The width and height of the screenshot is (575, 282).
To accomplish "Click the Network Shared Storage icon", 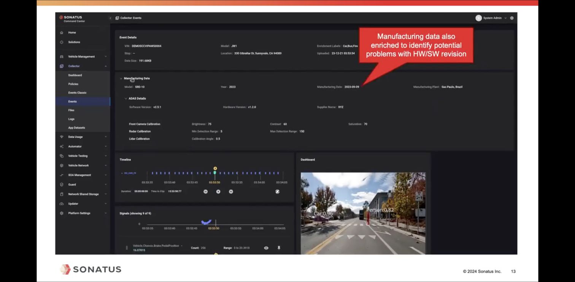I will 62,194.
